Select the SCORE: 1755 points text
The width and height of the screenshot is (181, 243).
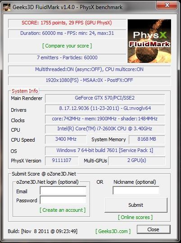pyautogui.click(x=67, y=23)
